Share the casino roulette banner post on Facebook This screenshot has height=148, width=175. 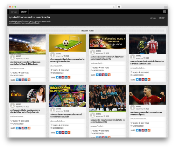[x=100, y=75]
